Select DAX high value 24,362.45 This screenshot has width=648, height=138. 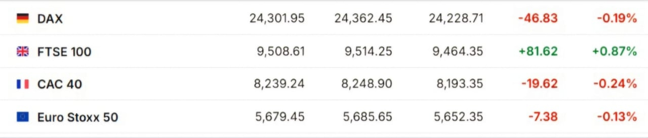(363, 18)
